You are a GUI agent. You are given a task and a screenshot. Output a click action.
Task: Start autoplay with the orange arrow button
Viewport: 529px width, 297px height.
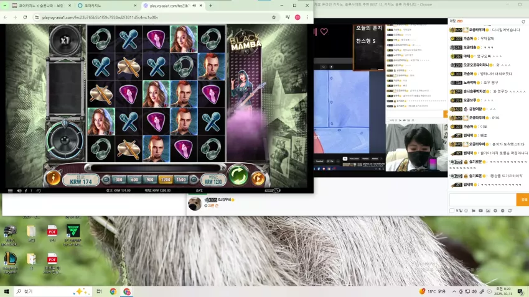pos(258,178)
